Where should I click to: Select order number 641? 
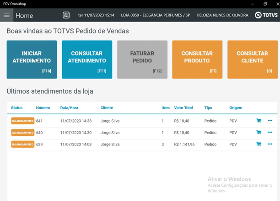39,121
